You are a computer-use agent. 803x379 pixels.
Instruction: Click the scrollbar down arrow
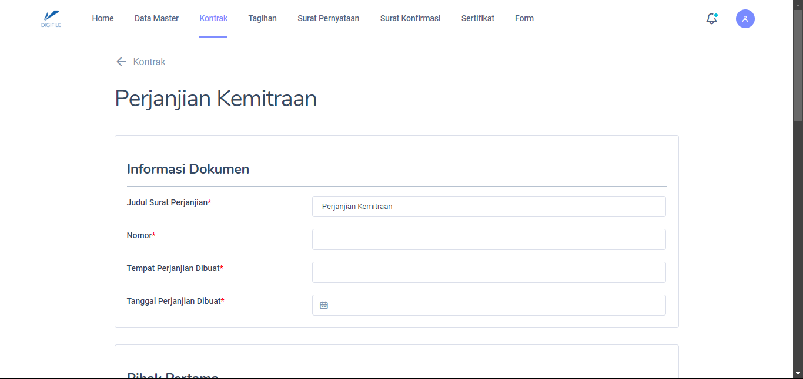798,374
